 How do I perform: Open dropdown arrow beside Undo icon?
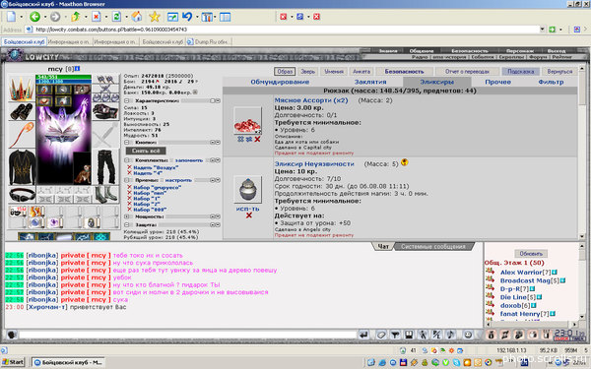tap(197, 17)
